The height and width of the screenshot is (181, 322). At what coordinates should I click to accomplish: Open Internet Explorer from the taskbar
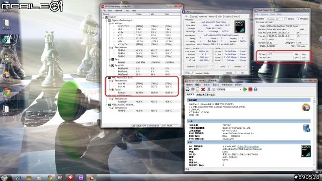coord(19,177)
